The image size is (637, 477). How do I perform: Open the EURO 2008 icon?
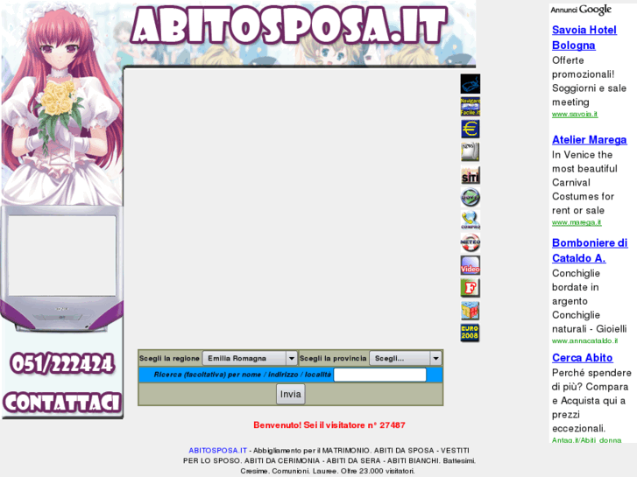point(470,333)
